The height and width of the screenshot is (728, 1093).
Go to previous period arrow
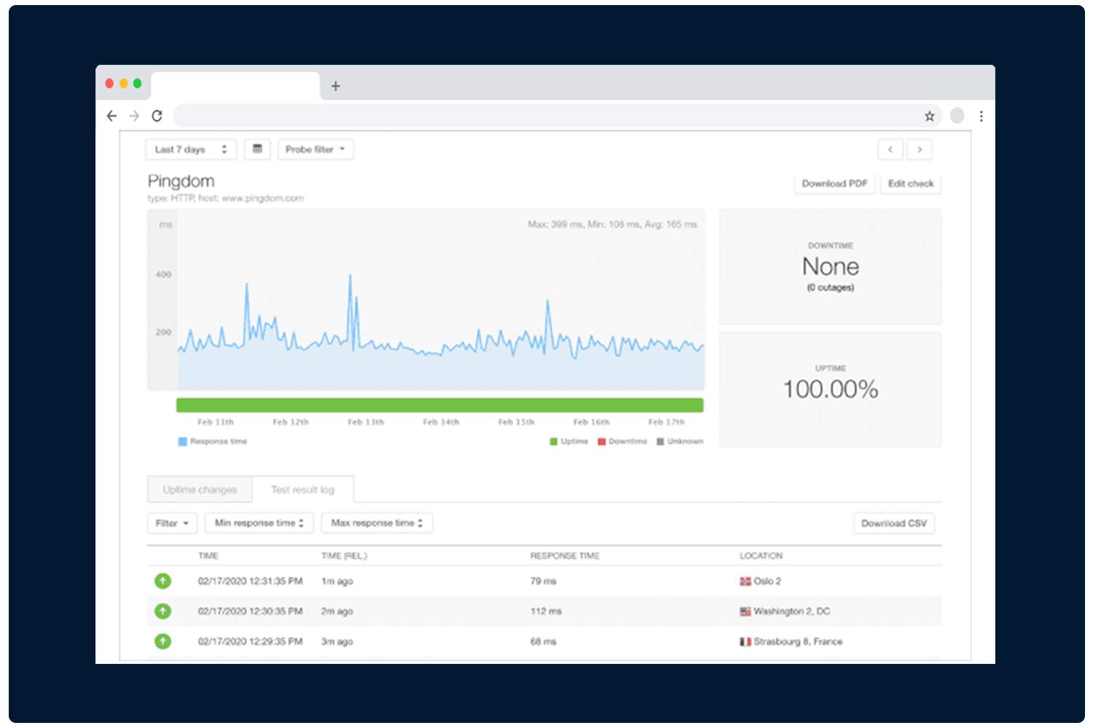[x=890, y=149]
